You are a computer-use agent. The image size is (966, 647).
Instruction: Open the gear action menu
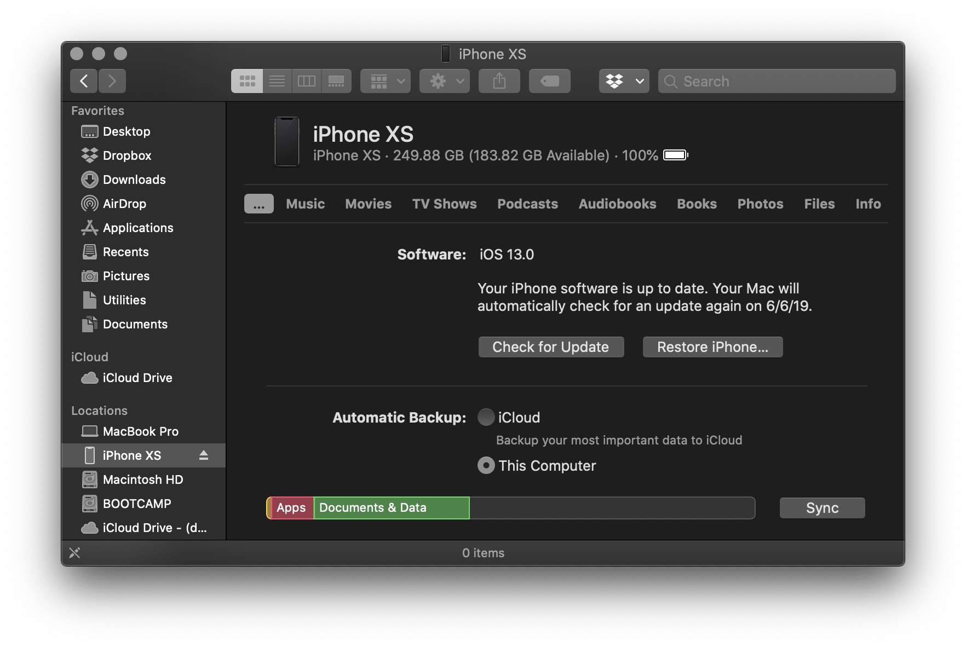445,81
